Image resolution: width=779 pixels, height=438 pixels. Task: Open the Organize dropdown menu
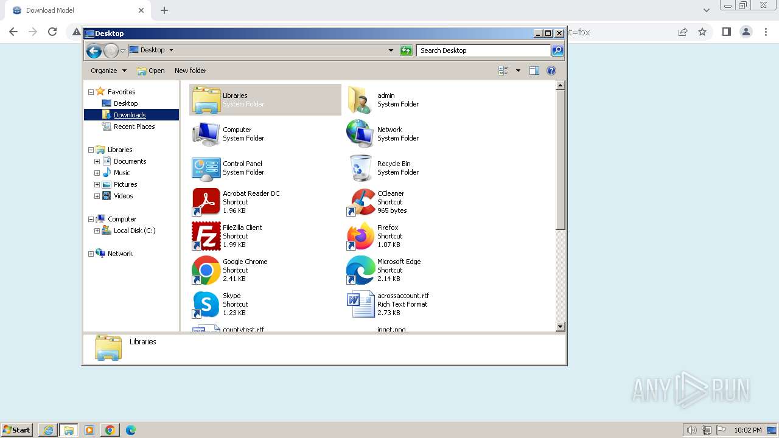coord(108,71)
